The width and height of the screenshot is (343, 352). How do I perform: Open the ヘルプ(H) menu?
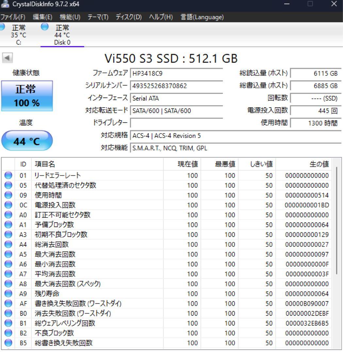pyautogui.click(x=161, y=17)
